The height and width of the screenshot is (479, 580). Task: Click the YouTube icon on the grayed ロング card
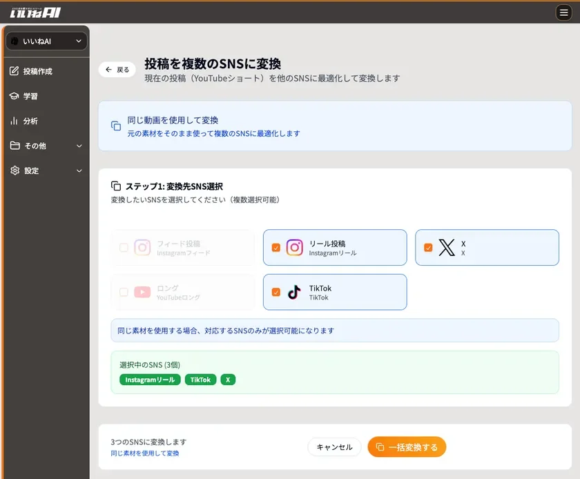(142, 291)
